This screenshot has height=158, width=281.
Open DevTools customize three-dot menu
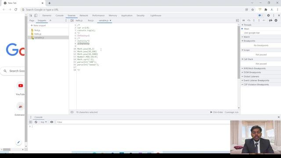pyautogui.click(x=274, y=16)
